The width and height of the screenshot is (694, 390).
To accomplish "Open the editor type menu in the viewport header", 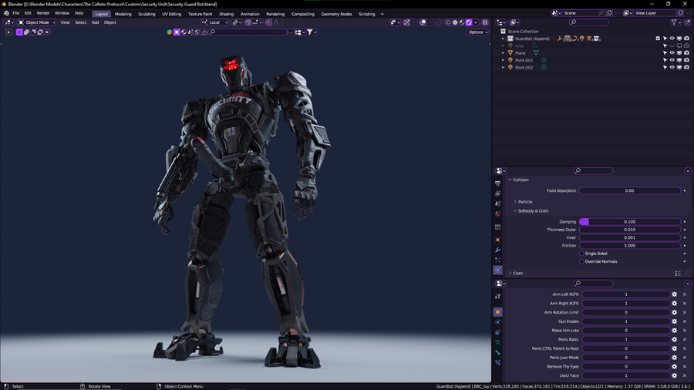I will [8, 22].
